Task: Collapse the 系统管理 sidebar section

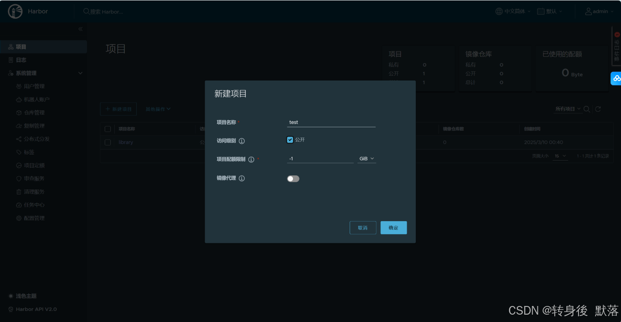Action: pos(80,73)
